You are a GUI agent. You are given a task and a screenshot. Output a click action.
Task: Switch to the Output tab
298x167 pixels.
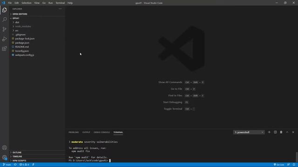click(x=86, y=132)
